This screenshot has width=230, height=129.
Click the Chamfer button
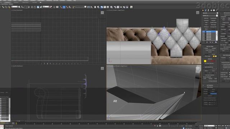point(206,94)
